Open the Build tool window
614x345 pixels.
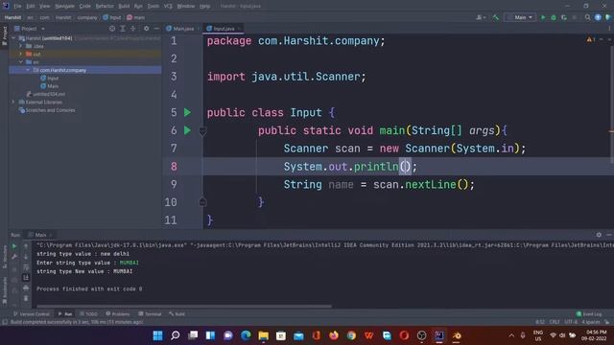(177, 314)
